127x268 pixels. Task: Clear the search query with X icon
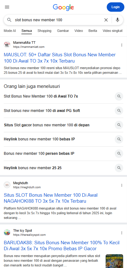106,20
